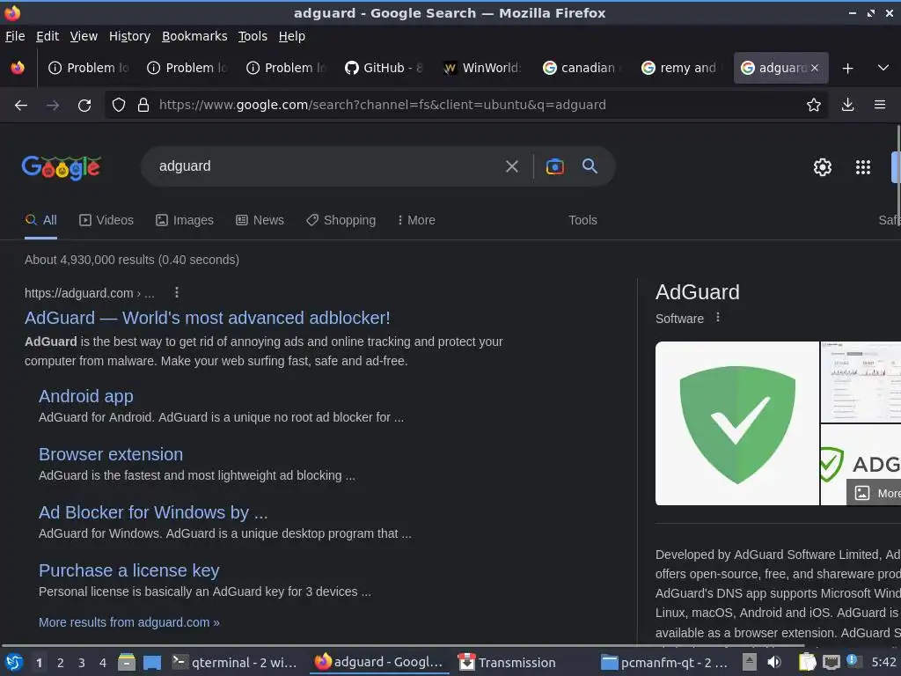901x676 pixels.
Task: Switch to virtual desktop 3
Action: [82, 663]
